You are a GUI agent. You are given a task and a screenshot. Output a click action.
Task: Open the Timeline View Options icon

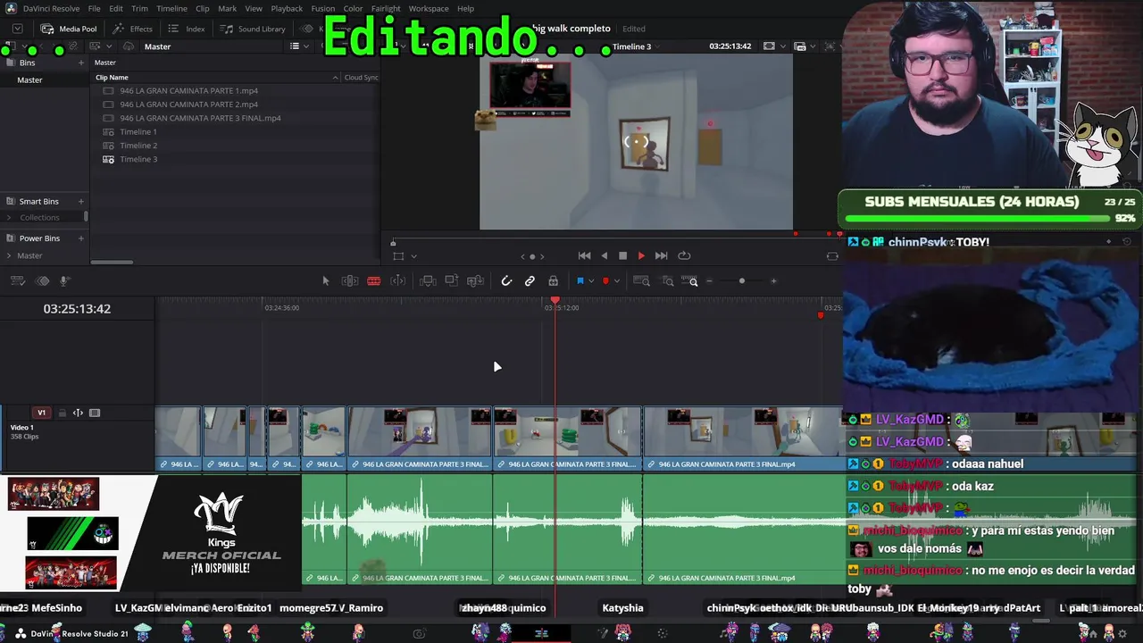point(17,281)
